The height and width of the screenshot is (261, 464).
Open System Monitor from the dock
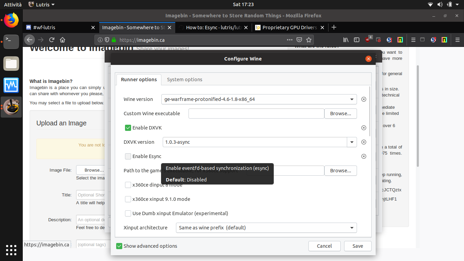11,85
